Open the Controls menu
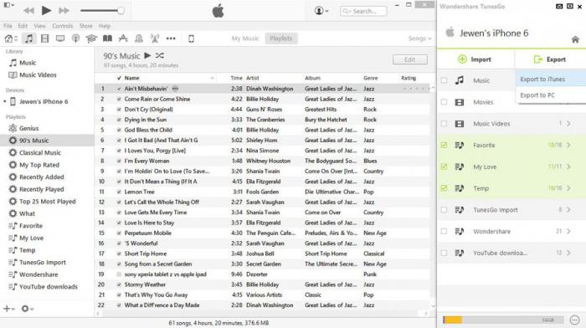This screenshot has height=328, width=586. click(63, 26)
